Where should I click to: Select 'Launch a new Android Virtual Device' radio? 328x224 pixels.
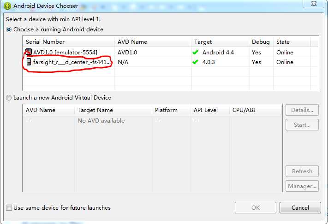pyautogui.click(x=9, y=98)
